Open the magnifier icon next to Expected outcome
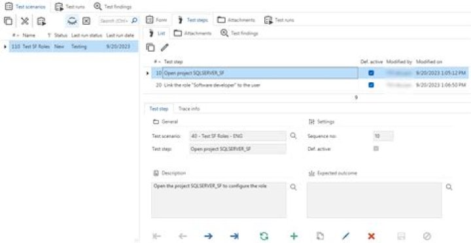This screenshot has height=243, width=471. (449, 187)
